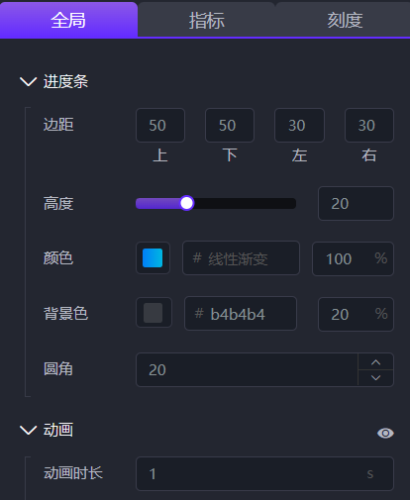Click the 颜色 opacity field showing 100%
This screenshot has width=410, height=500.
point(353,258)
